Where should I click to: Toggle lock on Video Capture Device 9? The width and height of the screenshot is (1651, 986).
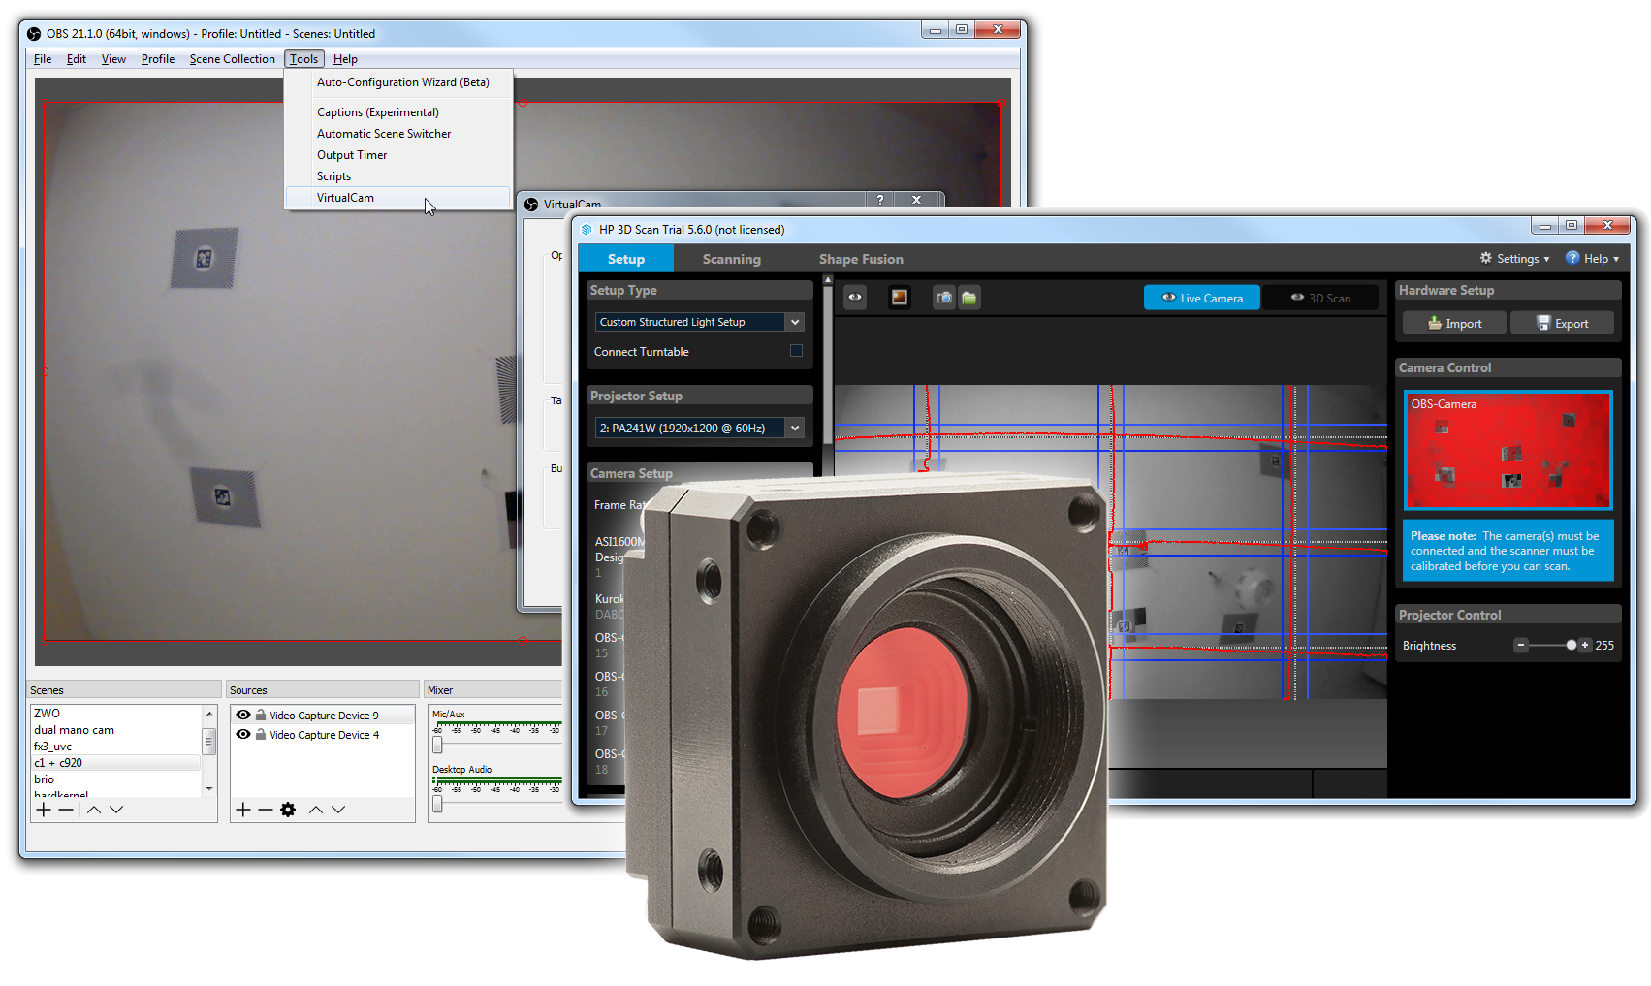click(x=261, y=715)
